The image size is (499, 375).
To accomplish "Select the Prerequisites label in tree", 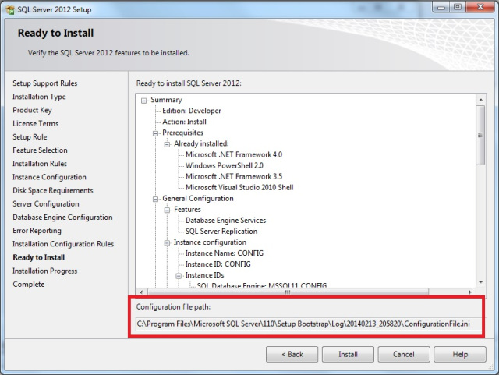I will click(182, 133).
